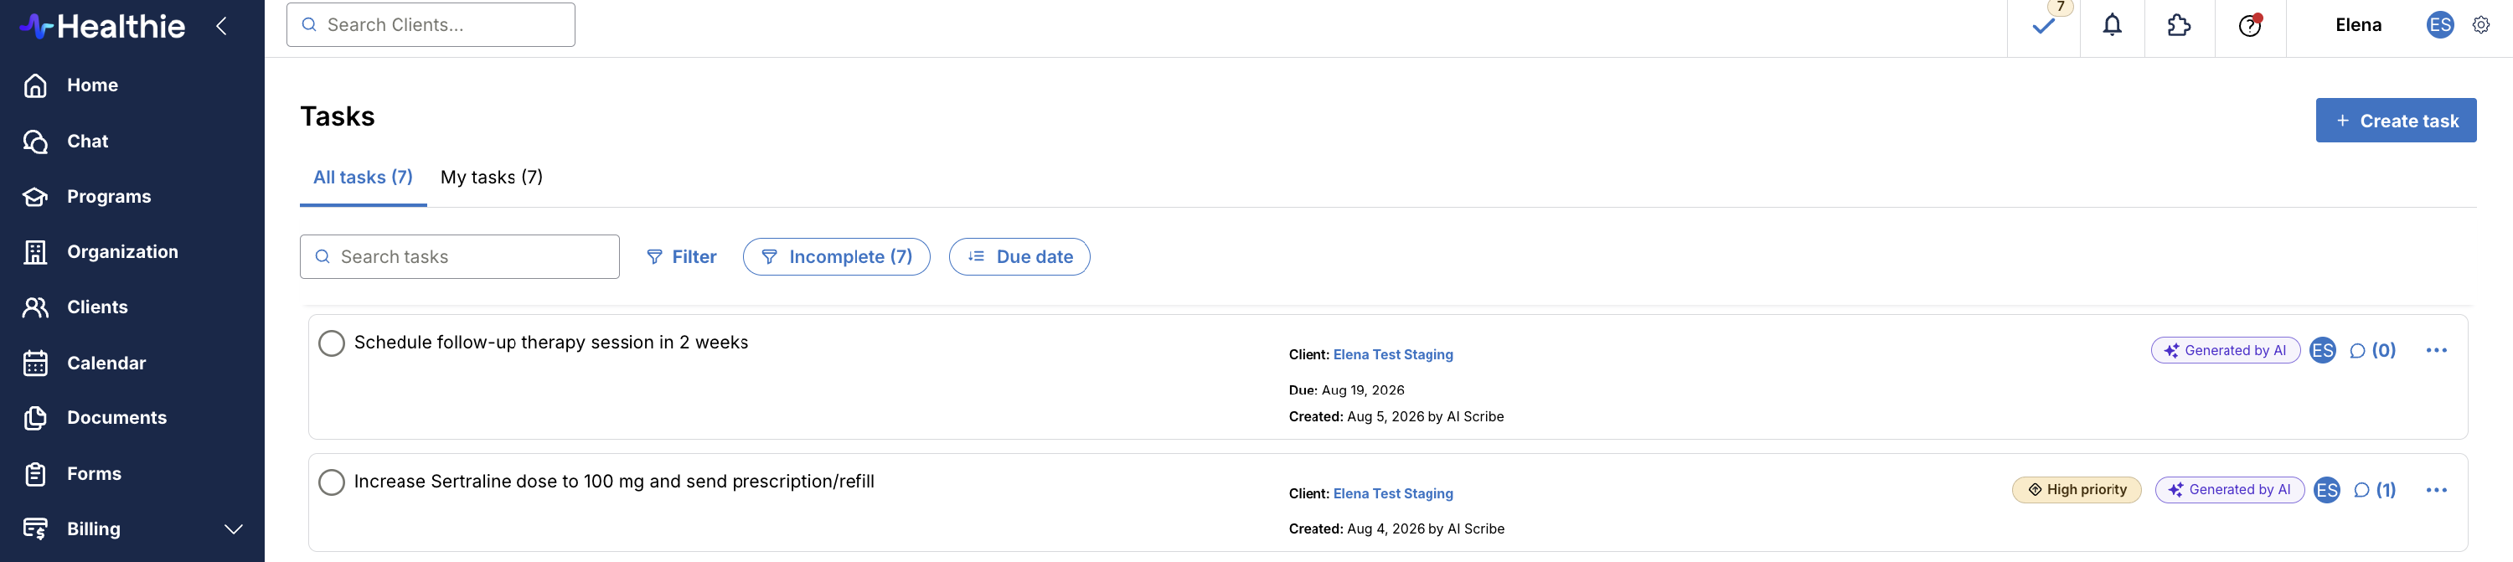This screenshot has height=562, width=2513.
Task: Open the integrations puzzle piece icon
Action: coord(2179,25)
